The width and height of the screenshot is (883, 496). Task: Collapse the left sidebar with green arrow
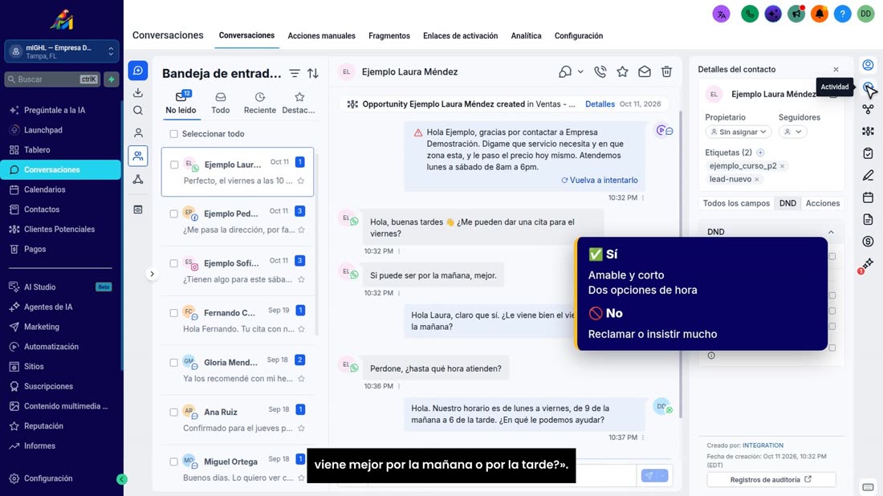122,479
